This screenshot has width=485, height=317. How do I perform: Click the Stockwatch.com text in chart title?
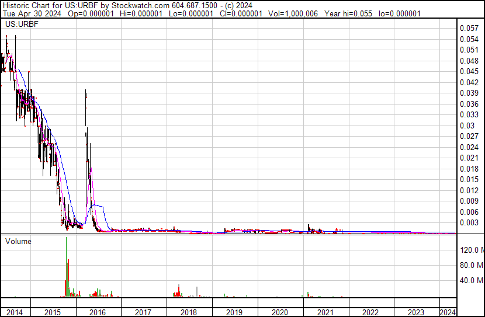click(x=140, y=5)
